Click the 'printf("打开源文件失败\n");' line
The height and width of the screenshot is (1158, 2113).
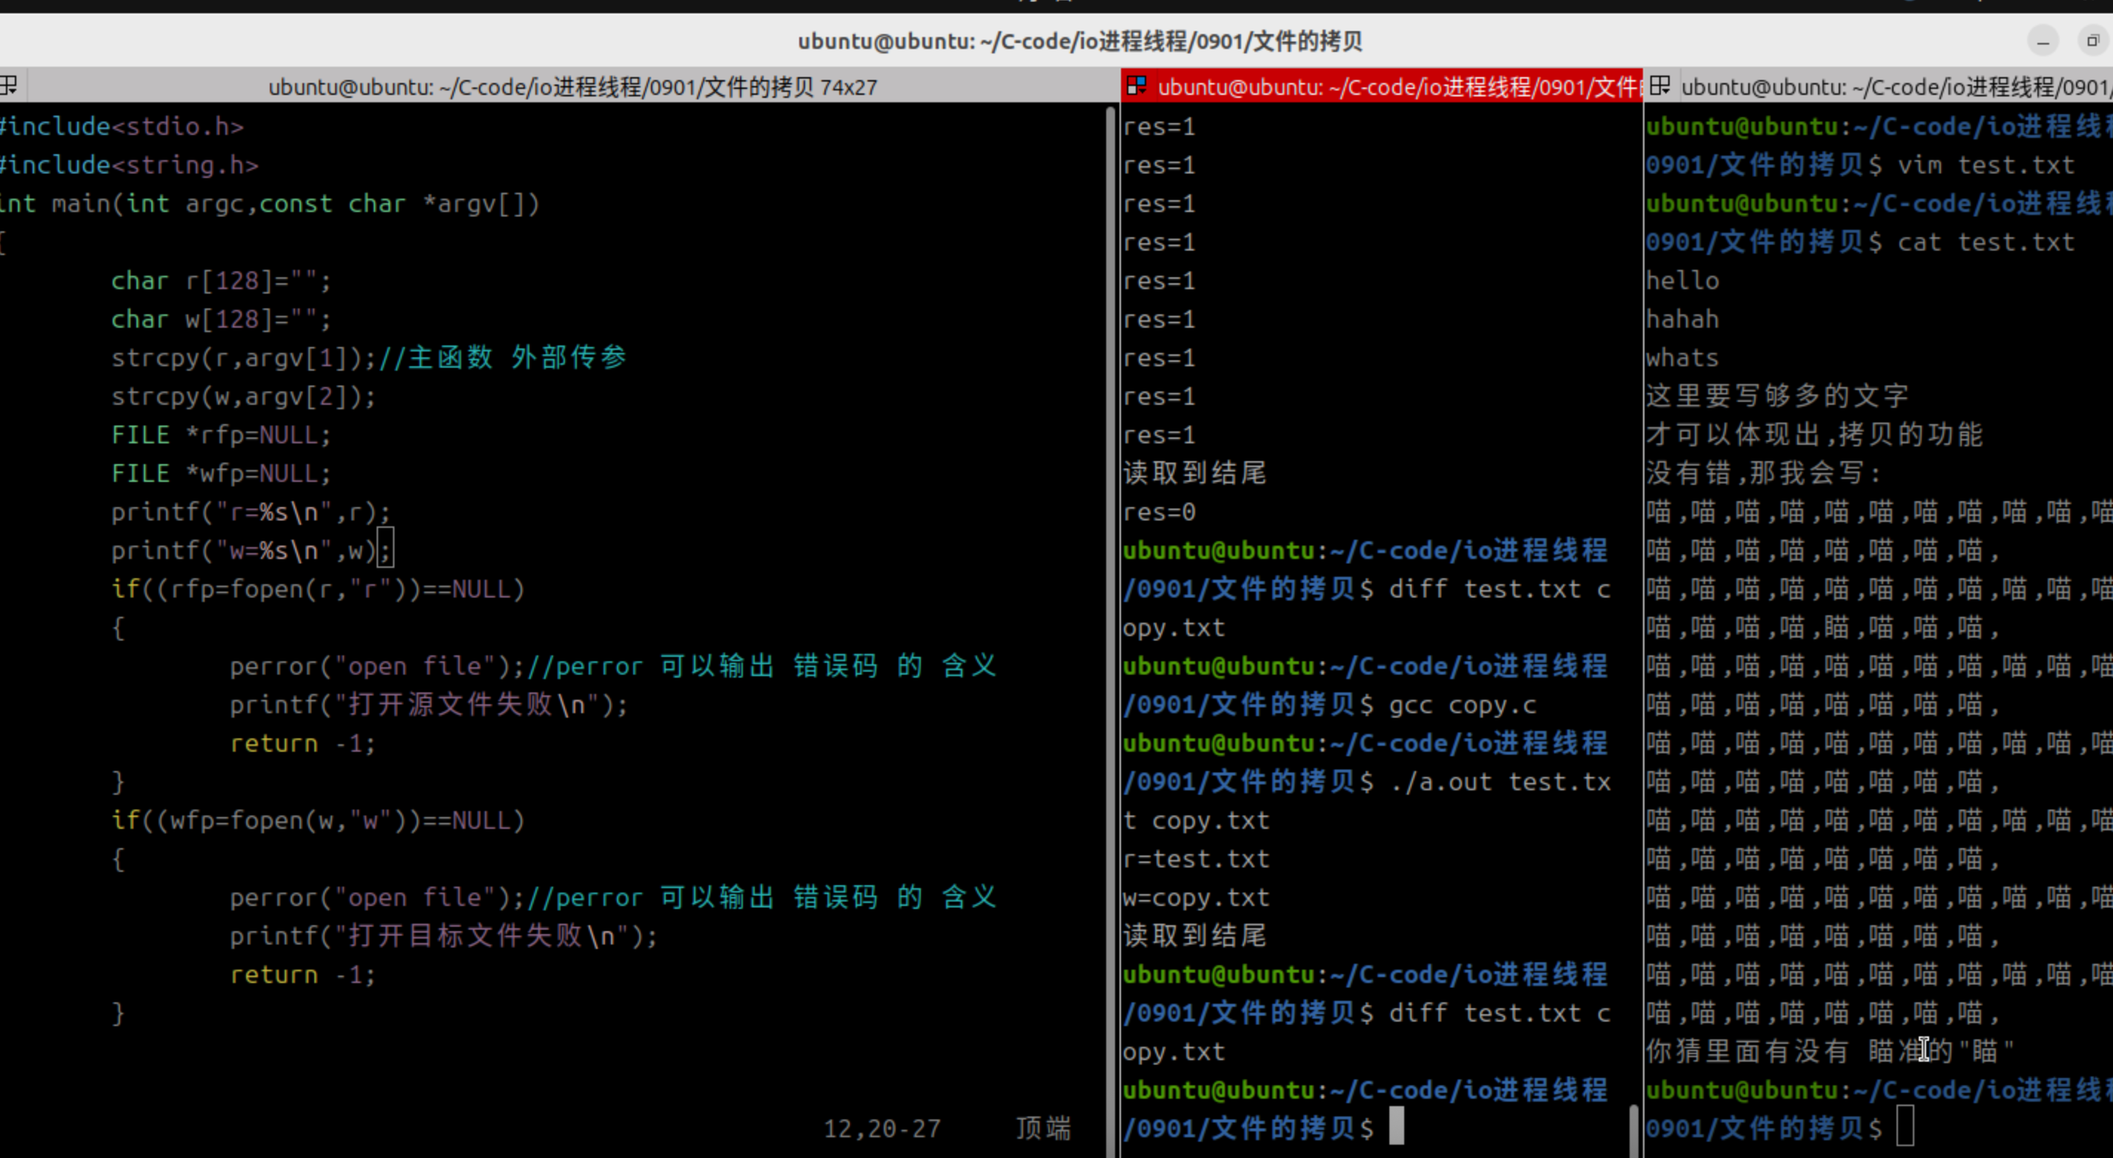(x=429, y=705)
